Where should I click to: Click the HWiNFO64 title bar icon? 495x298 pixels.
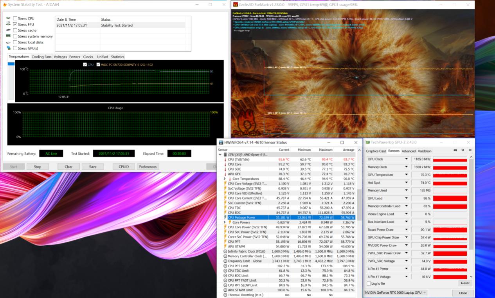tap(221, 143)
